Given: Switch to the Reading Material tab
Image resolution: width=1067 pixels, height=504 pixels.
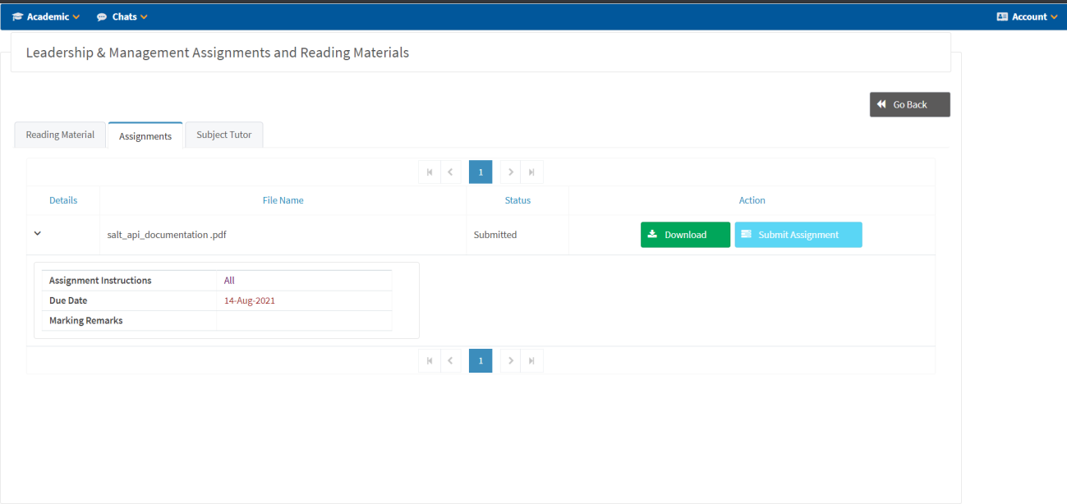Looking at the screenshot, I should 60,135.
